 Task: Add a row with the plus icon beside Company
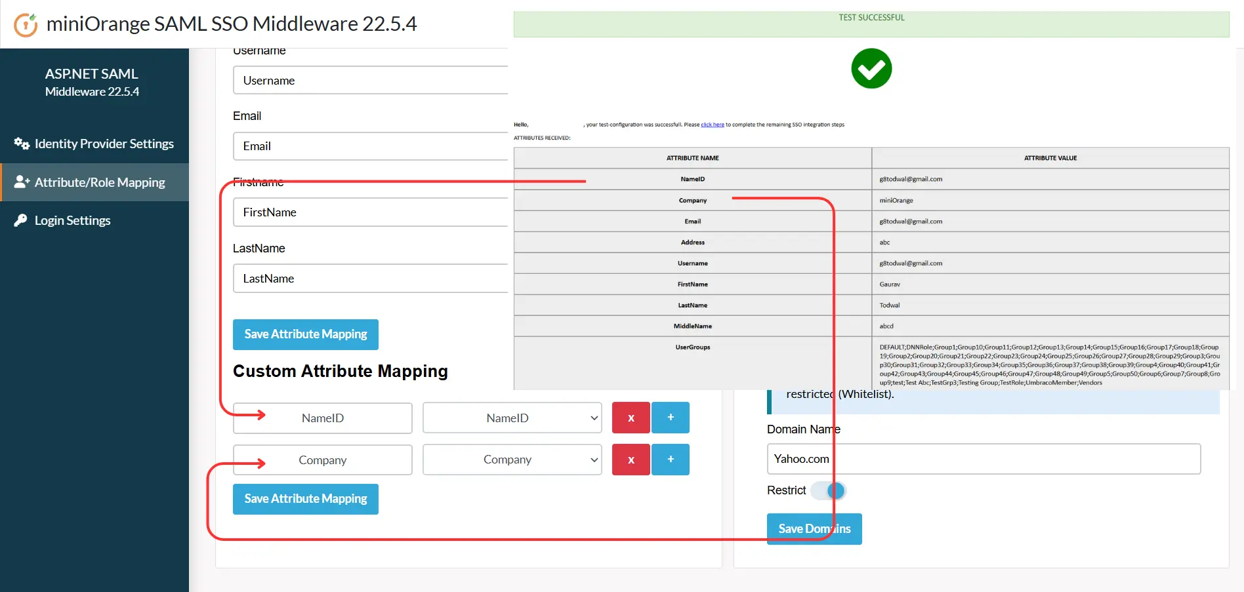click(670, 460)
